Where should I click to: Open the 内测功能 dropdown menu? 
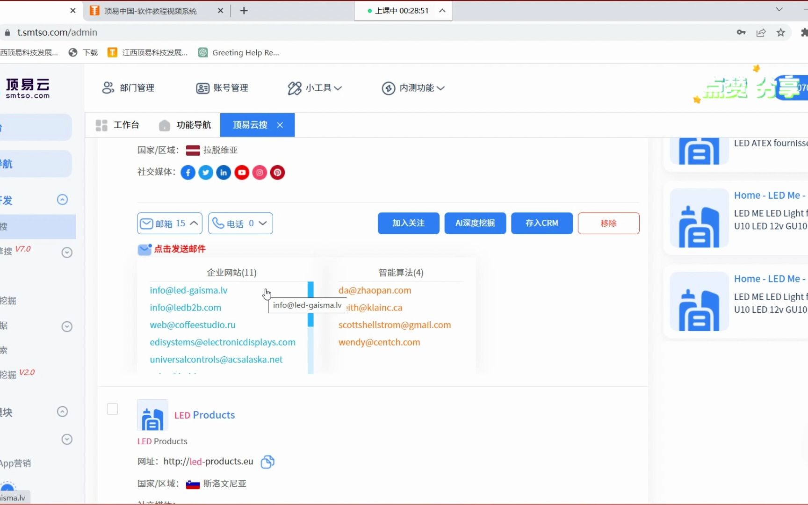(413, 88)
